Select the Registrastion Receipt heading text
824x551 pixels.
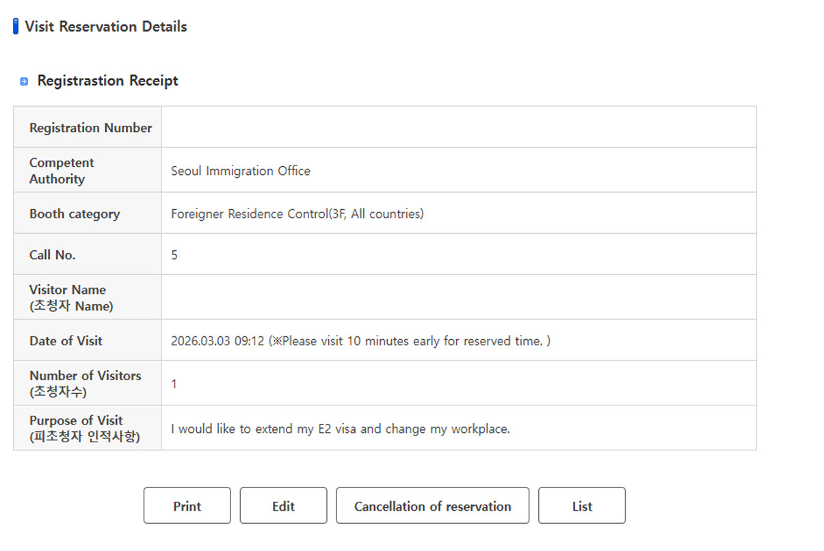click(x=107, y=81)
